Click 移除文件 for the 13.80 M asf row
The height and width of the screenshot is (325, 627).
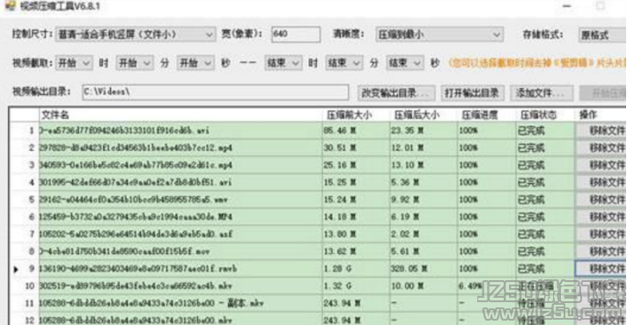coord(601,234)
